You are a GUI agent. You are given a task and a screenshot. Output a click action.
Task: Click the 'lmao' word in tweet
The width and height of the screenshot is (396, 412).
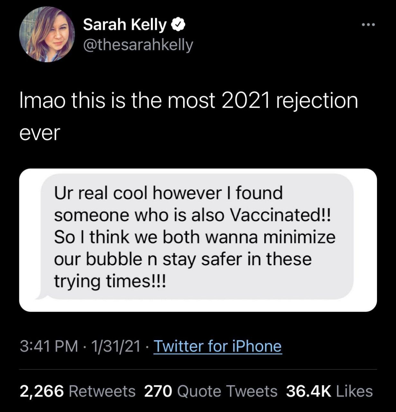click(39, 100)
